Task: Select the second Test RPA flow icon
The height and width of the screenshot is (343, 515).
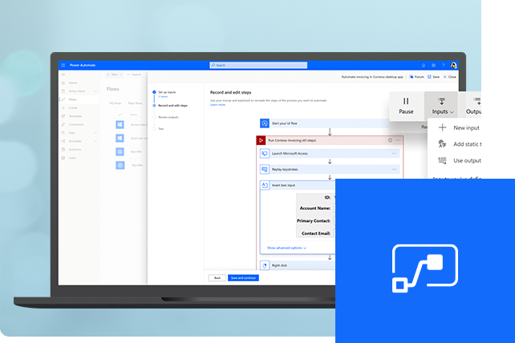Action: coord(120,165)
